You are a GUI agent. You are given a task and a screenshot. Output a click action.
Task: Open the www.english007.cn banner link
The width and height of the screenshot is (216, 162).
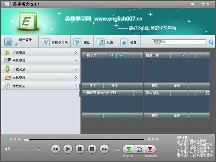pos(118,19)
